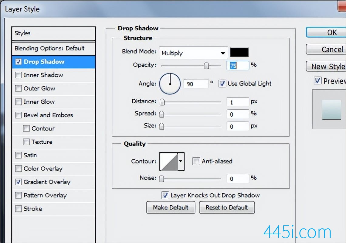346x243 pixels.
Task: Click Reset to Default button
Action: point(227,207)
